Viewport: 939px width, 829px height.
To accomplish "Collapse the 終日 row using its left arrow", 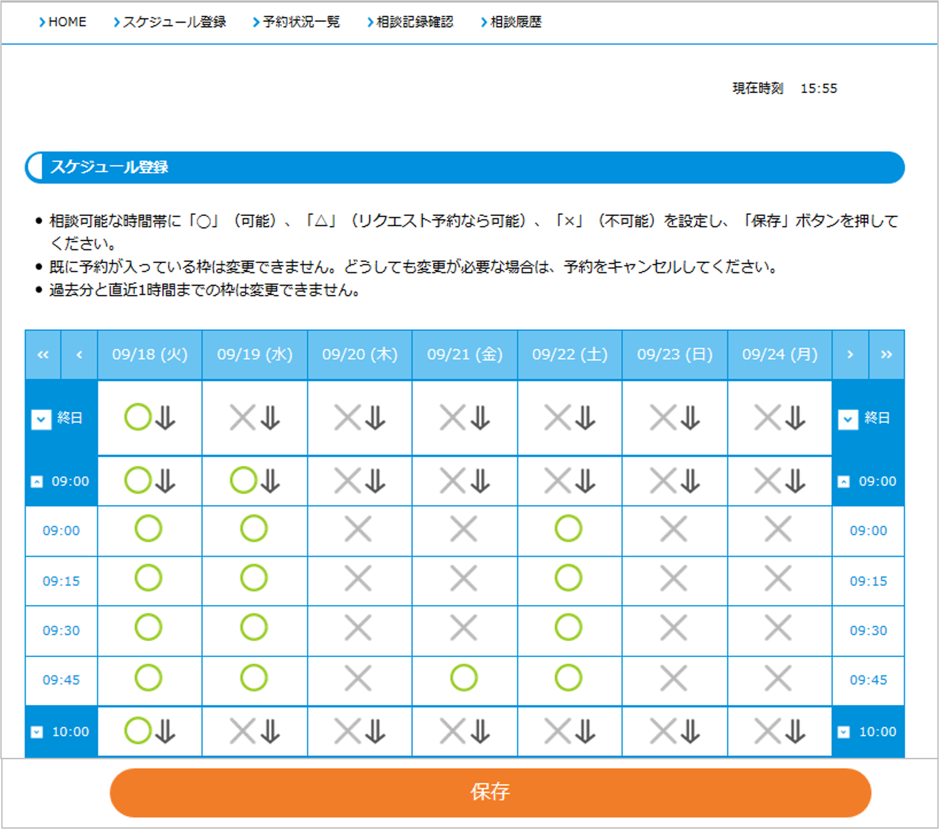I will (41, 420).
